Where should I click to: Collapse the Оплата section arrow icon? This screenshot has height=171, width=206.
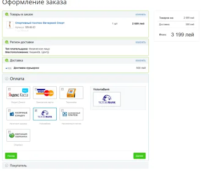(6, 79)
